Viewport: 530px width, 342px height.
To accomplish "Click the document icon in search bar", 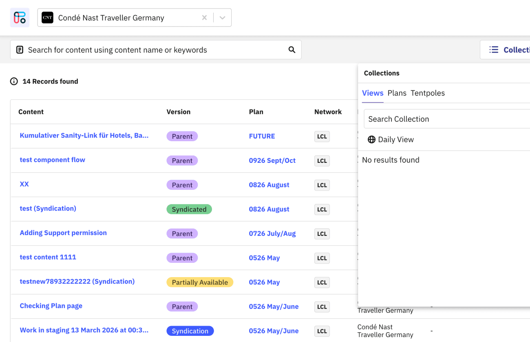I will click(20, 50).
